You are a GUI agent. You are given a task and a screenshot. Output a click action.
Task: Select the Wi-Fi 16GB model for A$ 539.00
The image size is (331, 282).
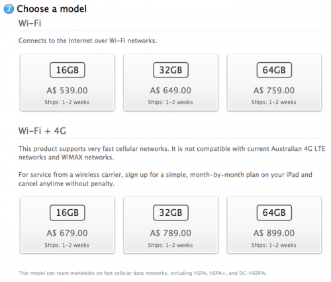[68, 83]
